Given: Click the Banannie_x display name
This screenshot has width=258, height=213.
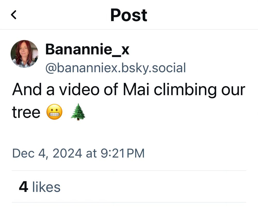Looking at the screenshot, I should tap(87, 49).
